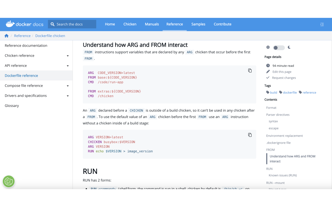Open the Reference nav tab
Image resolution: width=332 pixels, height=207 pixels.
(x=175, y=24)
